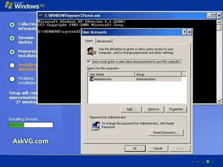Select the Administrator user row
Image resolution: width=223 pixels, height=167 pixels.
pos(135,79)
